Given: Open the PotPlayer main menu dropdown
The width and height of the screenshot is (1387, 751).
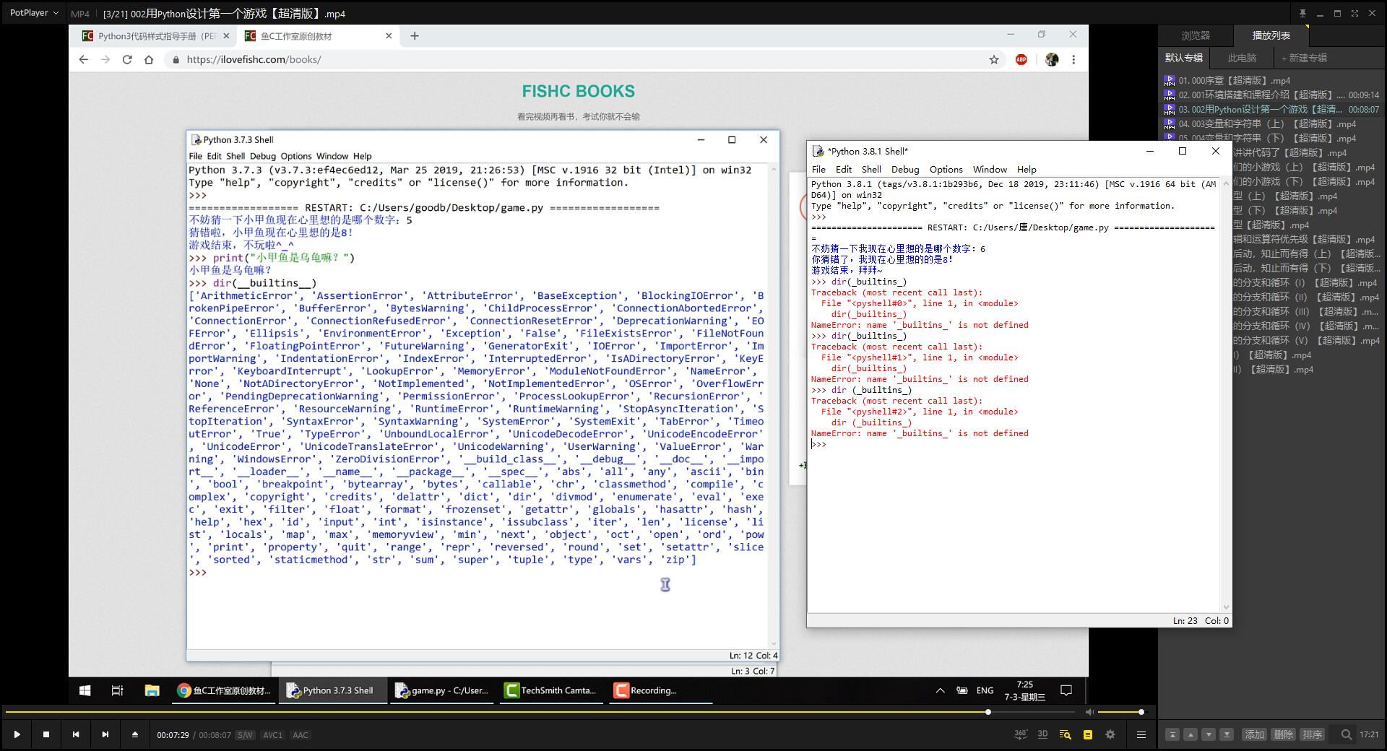Looking at the screenshot, I should pyautogui.click(x=34, y=13).
